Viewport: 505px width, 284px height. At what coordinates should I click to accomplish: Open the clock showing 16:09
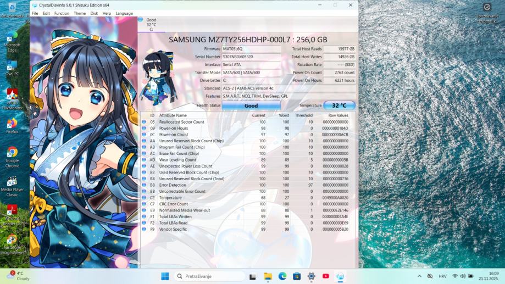coord(489,276)
